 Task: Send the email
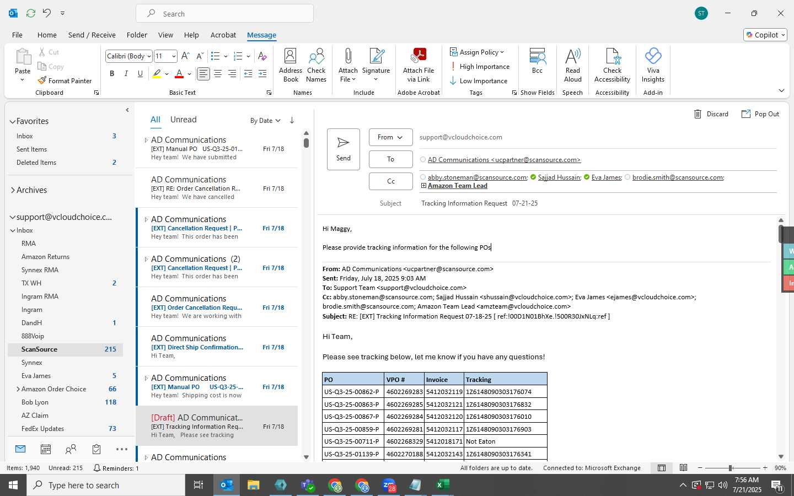pyautogui.click(x=344, y=149)
